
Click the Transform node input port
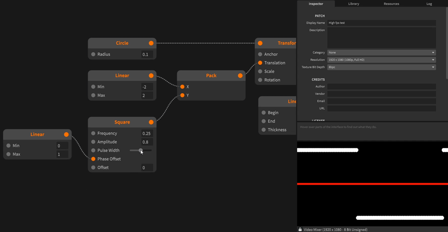tap(260, 43)
